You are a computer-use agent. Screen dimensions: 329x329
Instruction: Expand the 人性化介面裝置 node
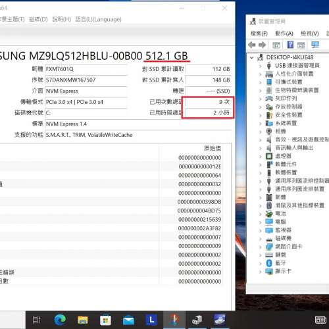[x=261, y=74]
